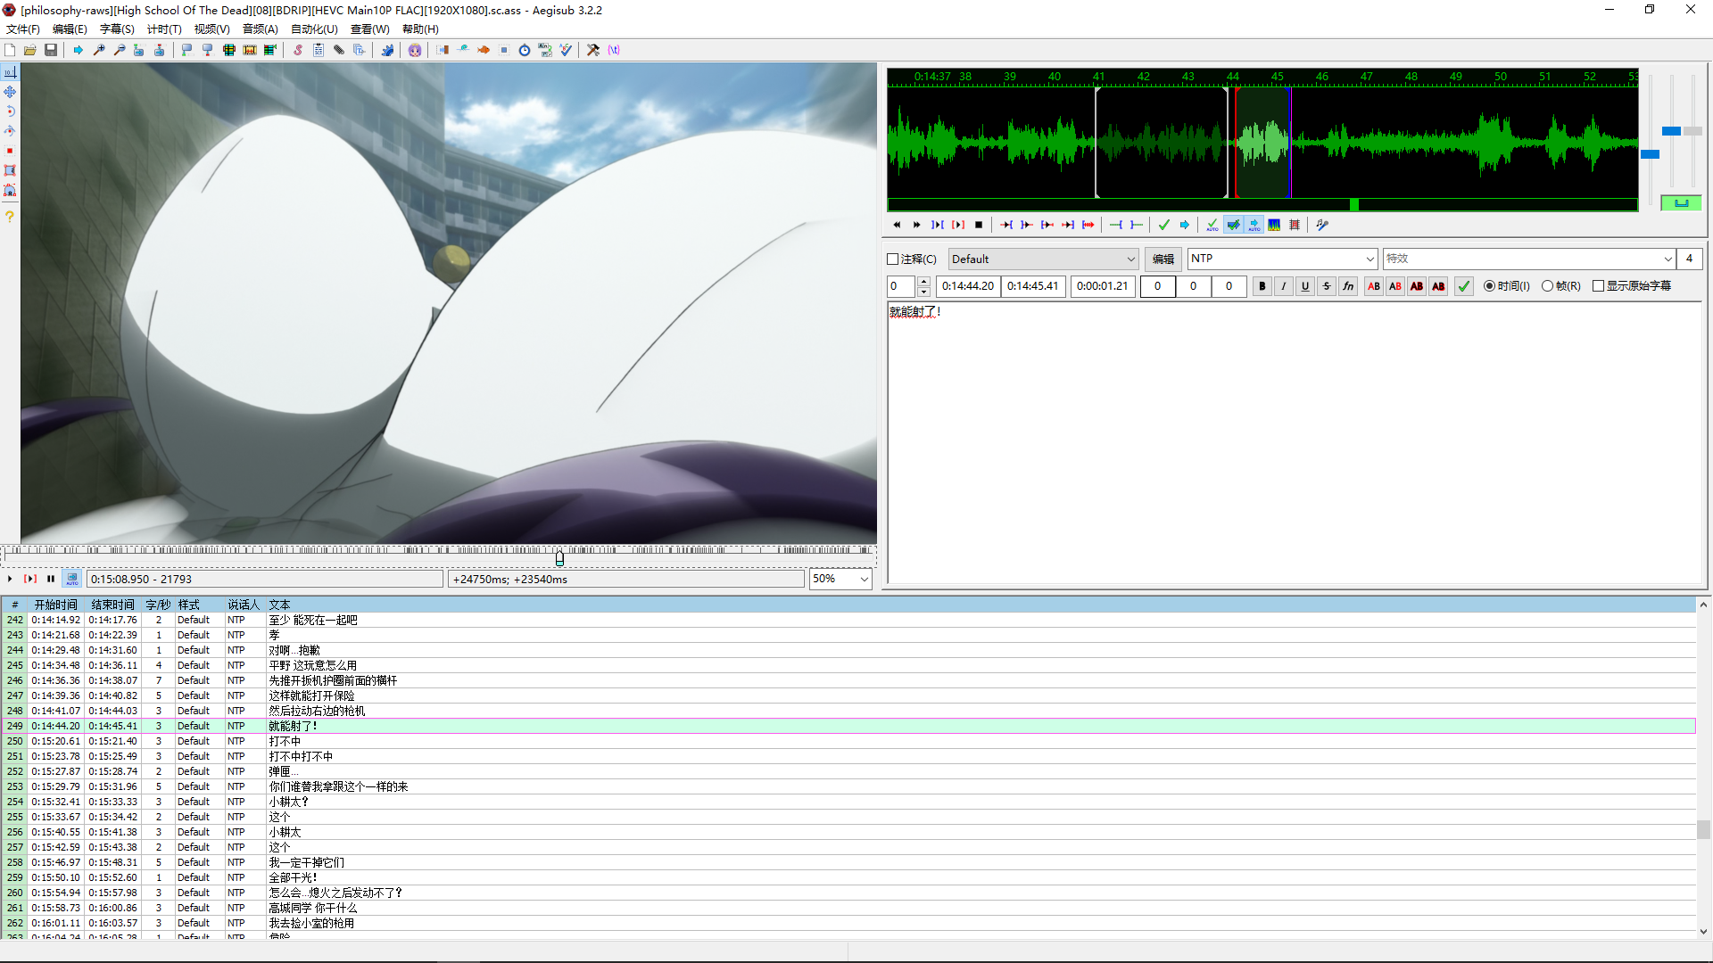Open the ASSDraw anime face icon
This screenshot has height=963, width=1713.
tap(415, 50)
